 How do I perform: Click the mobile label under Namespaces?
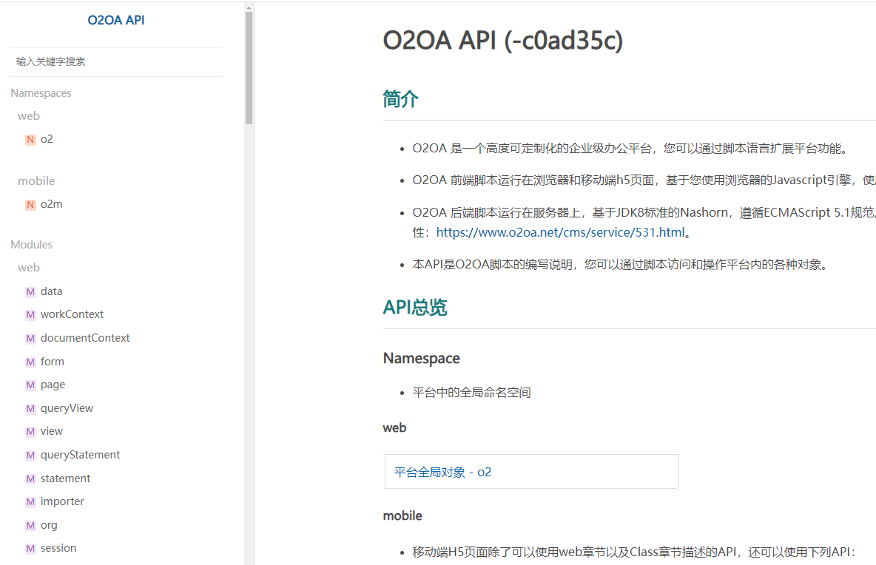(x=36, y=181)
